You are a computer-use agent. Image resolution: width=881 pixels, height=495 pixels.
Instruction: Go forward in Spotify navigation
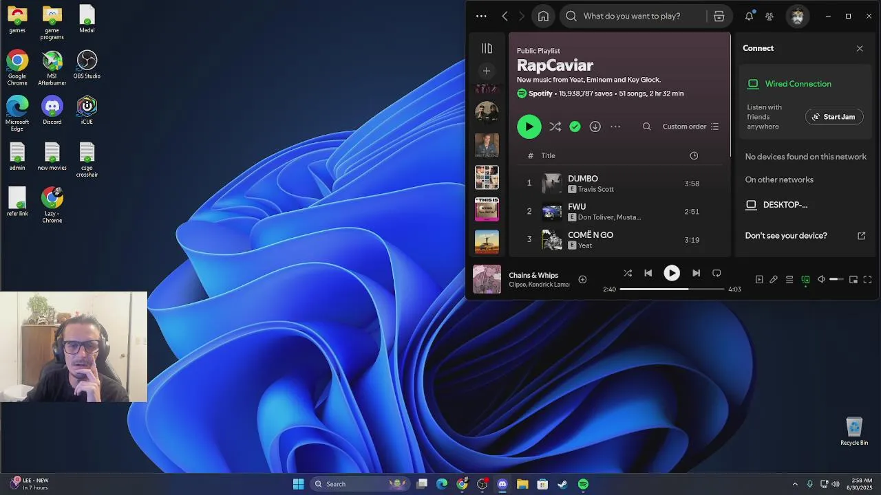[x=522, y=16]
